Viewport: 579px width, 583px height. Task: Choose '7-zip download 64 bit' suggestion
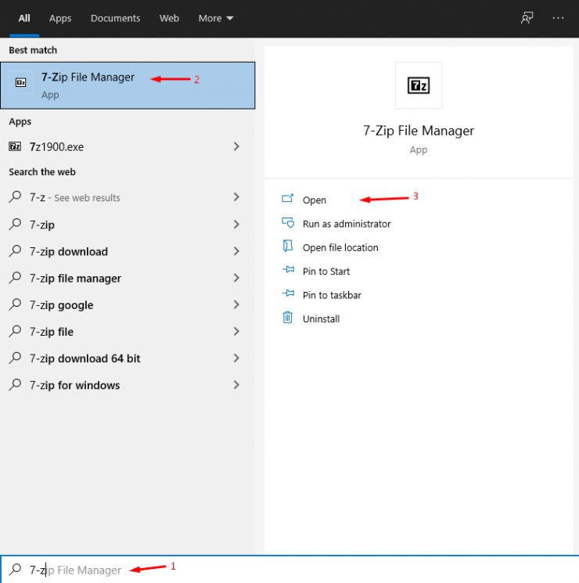pos(128,358)
